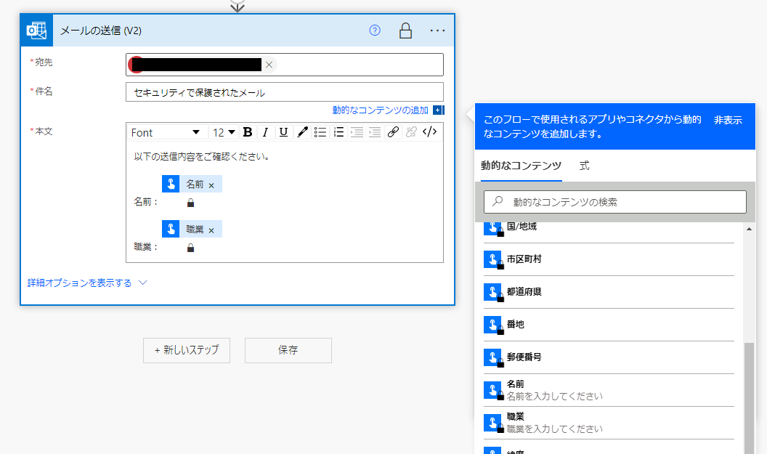Click the + 新しいステップ button
Image resolution: width=767 pixels, height=454 pixels.
pos(187,350)
